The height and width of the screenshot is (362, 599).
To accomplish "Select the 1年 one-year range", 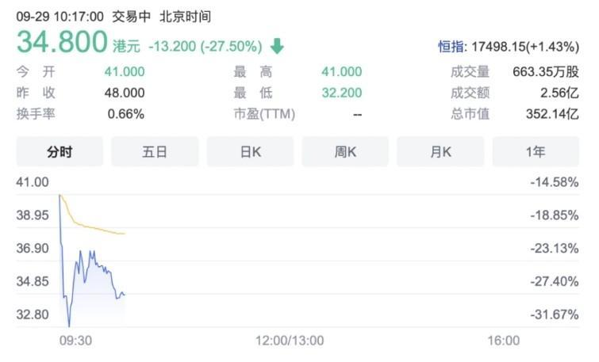I will (x=536, y=152).
